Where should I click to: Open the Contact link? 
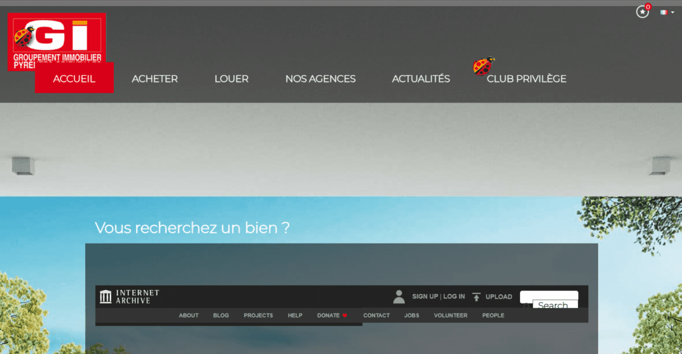(376, 315)
